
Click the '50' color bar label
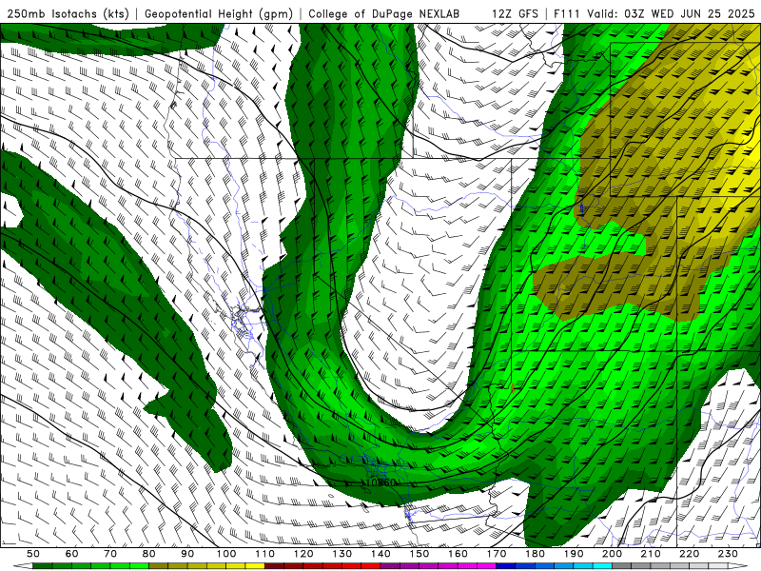[33, 554]
